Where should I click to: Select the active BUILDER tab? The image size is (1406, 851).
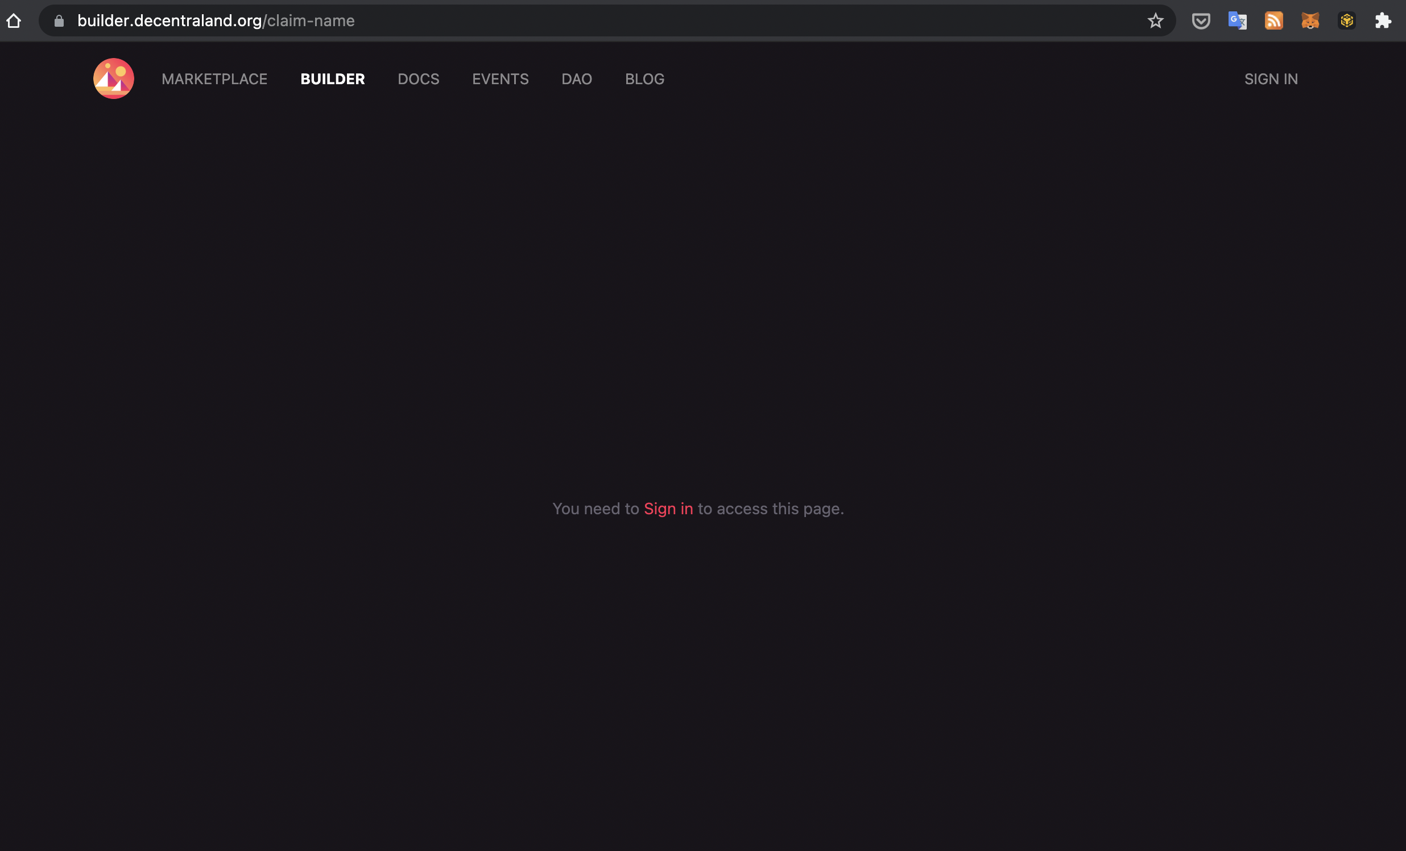pos(333,79)
